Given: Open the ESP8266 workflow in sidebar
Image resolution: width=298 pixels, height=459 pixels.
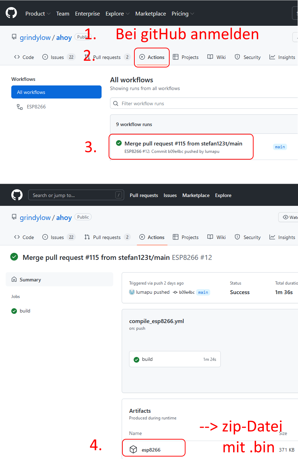Looking at the screenshot, I should pos(36,107).
